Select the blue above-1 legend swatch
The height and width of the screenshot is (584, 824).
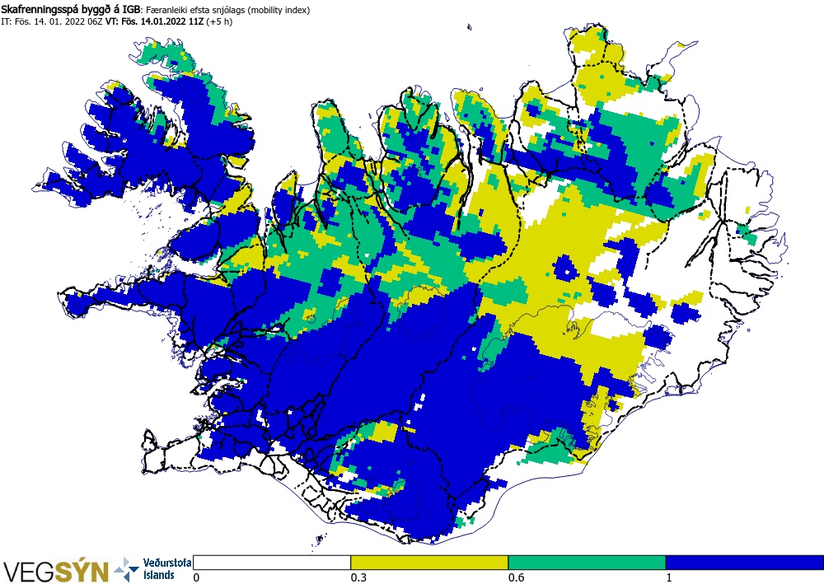[x=744, y=563]
